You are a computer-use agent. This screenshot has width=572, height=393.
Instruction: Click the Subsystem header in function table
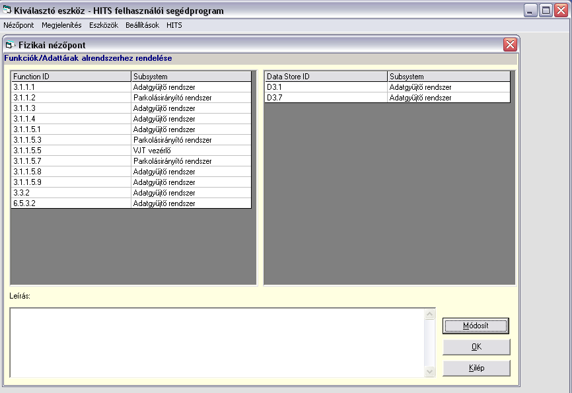tap(191, 76)
